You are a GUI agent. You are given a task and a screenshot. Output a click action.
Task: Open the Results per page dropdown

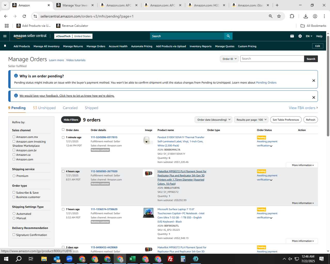click(251, 120)
